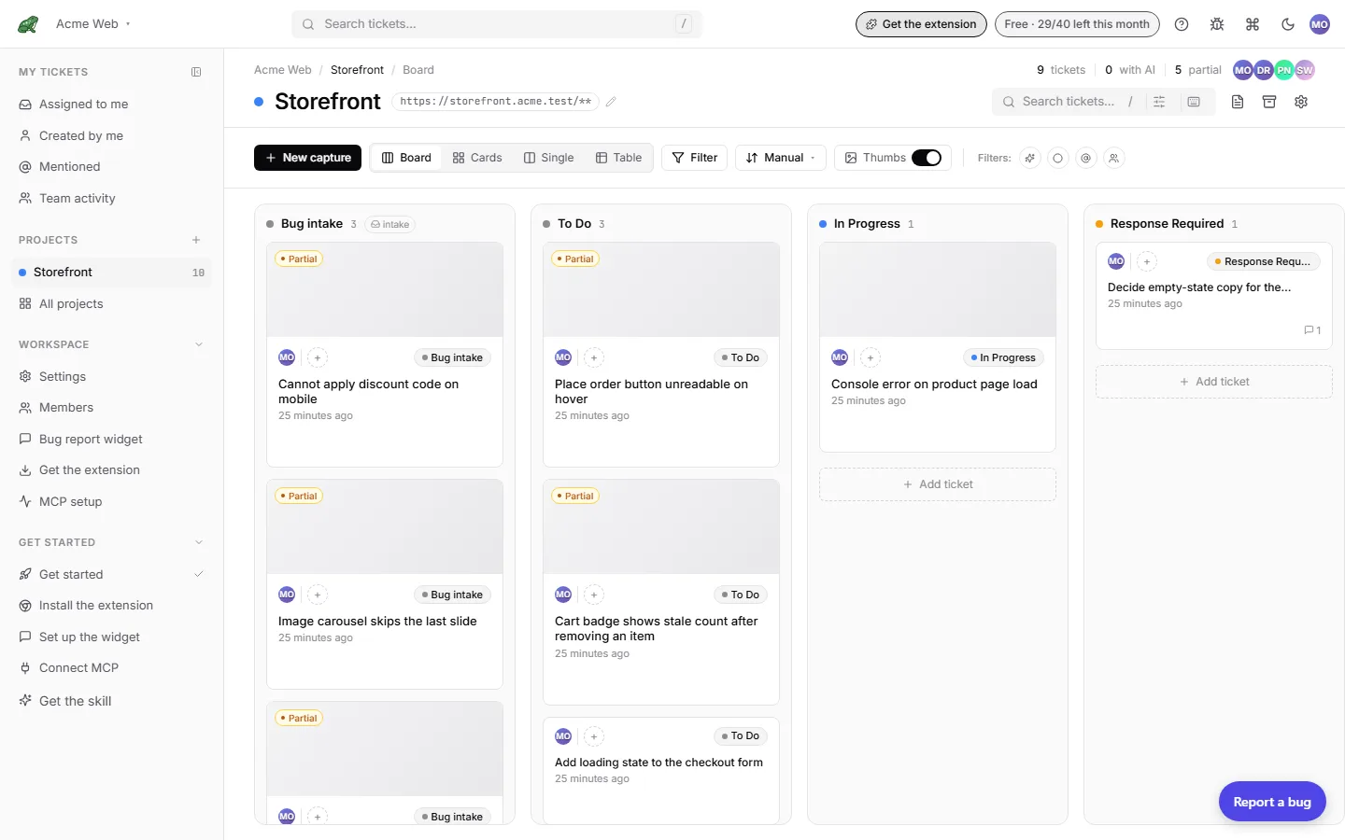Click the bug icon in top bar
This screenshot has height=840, width=1345.
coord(1217,24)
